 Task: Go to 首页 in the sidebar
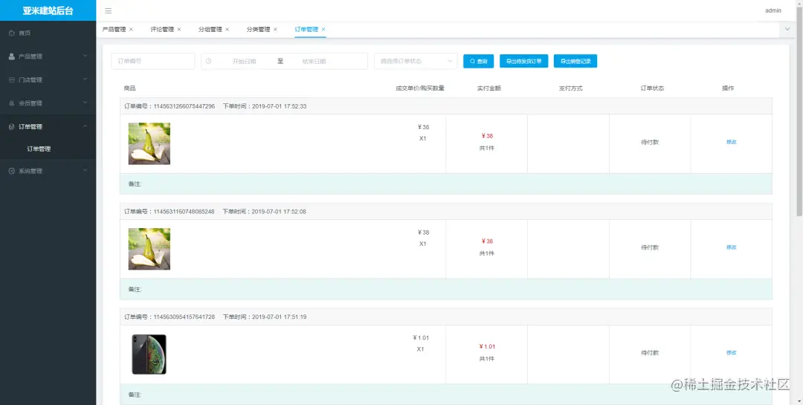coord(25,33)
